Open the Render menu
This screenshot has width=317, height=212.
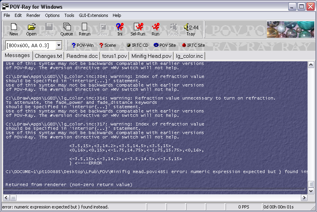click(33, 15)
